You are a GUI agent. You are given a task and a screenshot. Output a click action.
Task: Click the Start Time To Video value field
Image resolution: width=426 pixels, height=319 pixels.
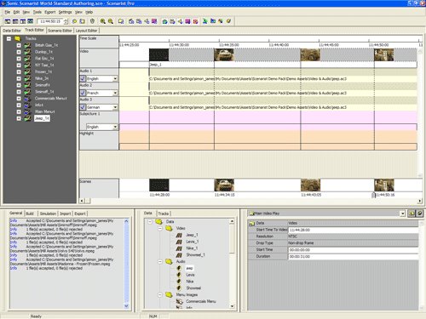tap(354, 230)
